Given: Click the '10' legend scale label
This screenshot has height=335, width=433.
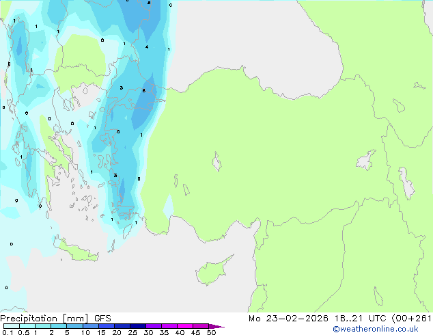Looking at the screenshot, I should (85, 332).
